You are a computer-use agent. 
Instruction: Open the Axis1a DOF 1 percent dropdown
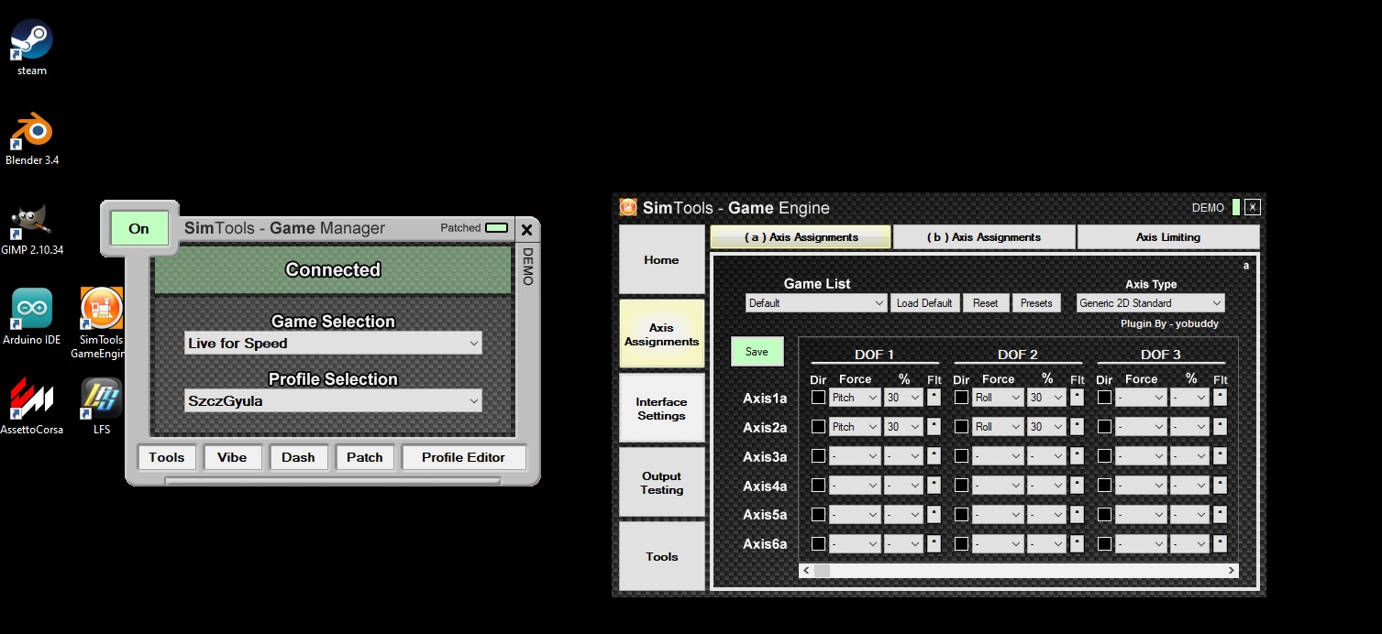pos(903,398)
